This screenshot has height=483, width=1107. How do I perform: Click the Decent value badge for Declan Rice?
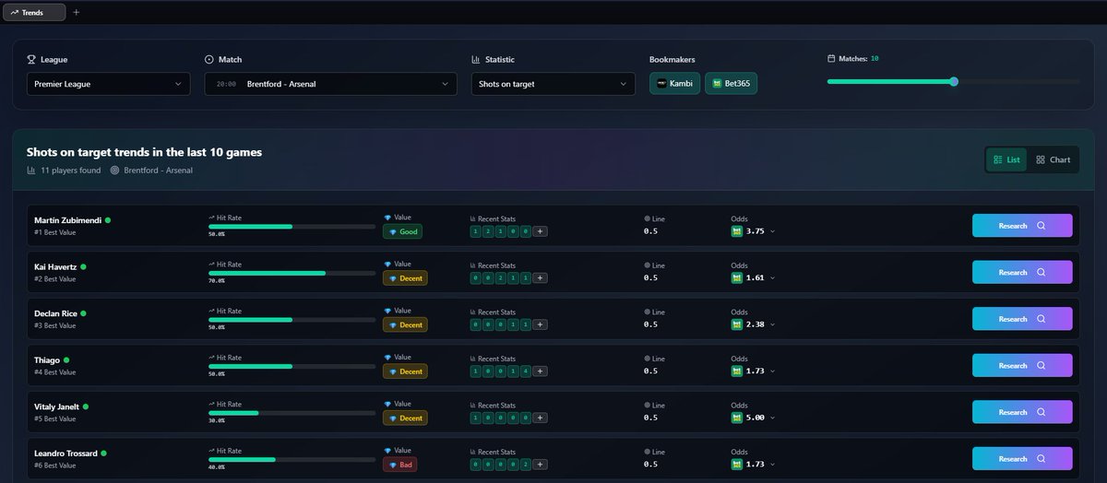point(405,324)
